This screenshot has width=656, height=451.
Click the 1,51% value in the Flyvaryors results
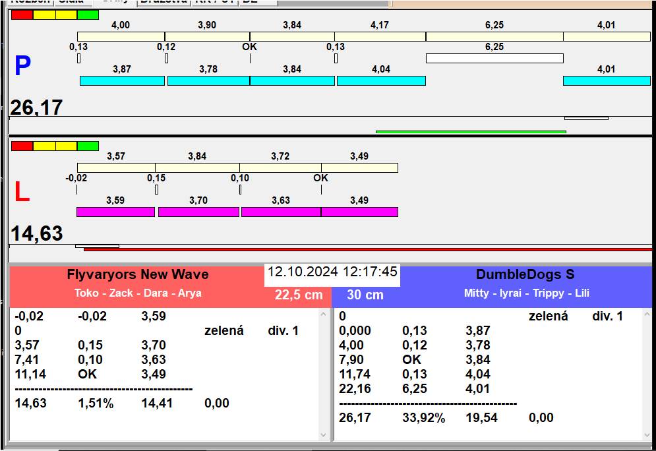(x=96, y=404)
